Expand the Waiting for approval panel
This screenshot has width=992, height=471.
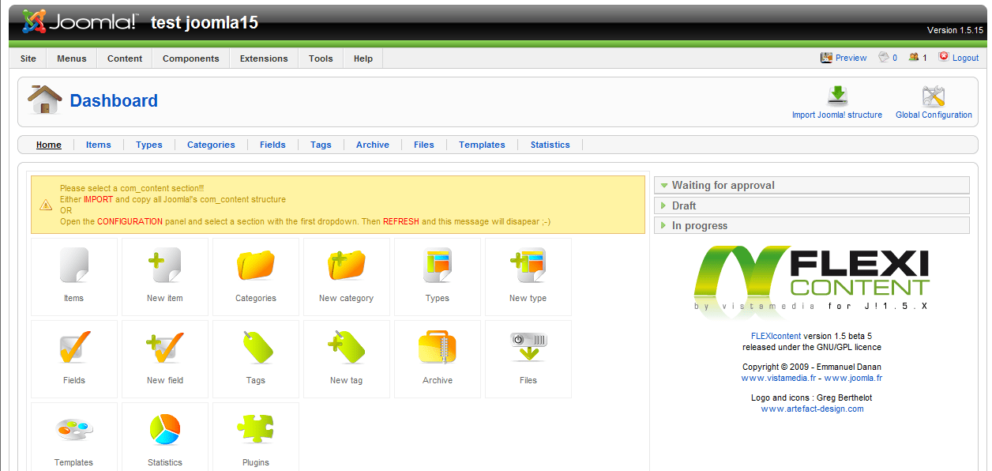click(812, 185)
